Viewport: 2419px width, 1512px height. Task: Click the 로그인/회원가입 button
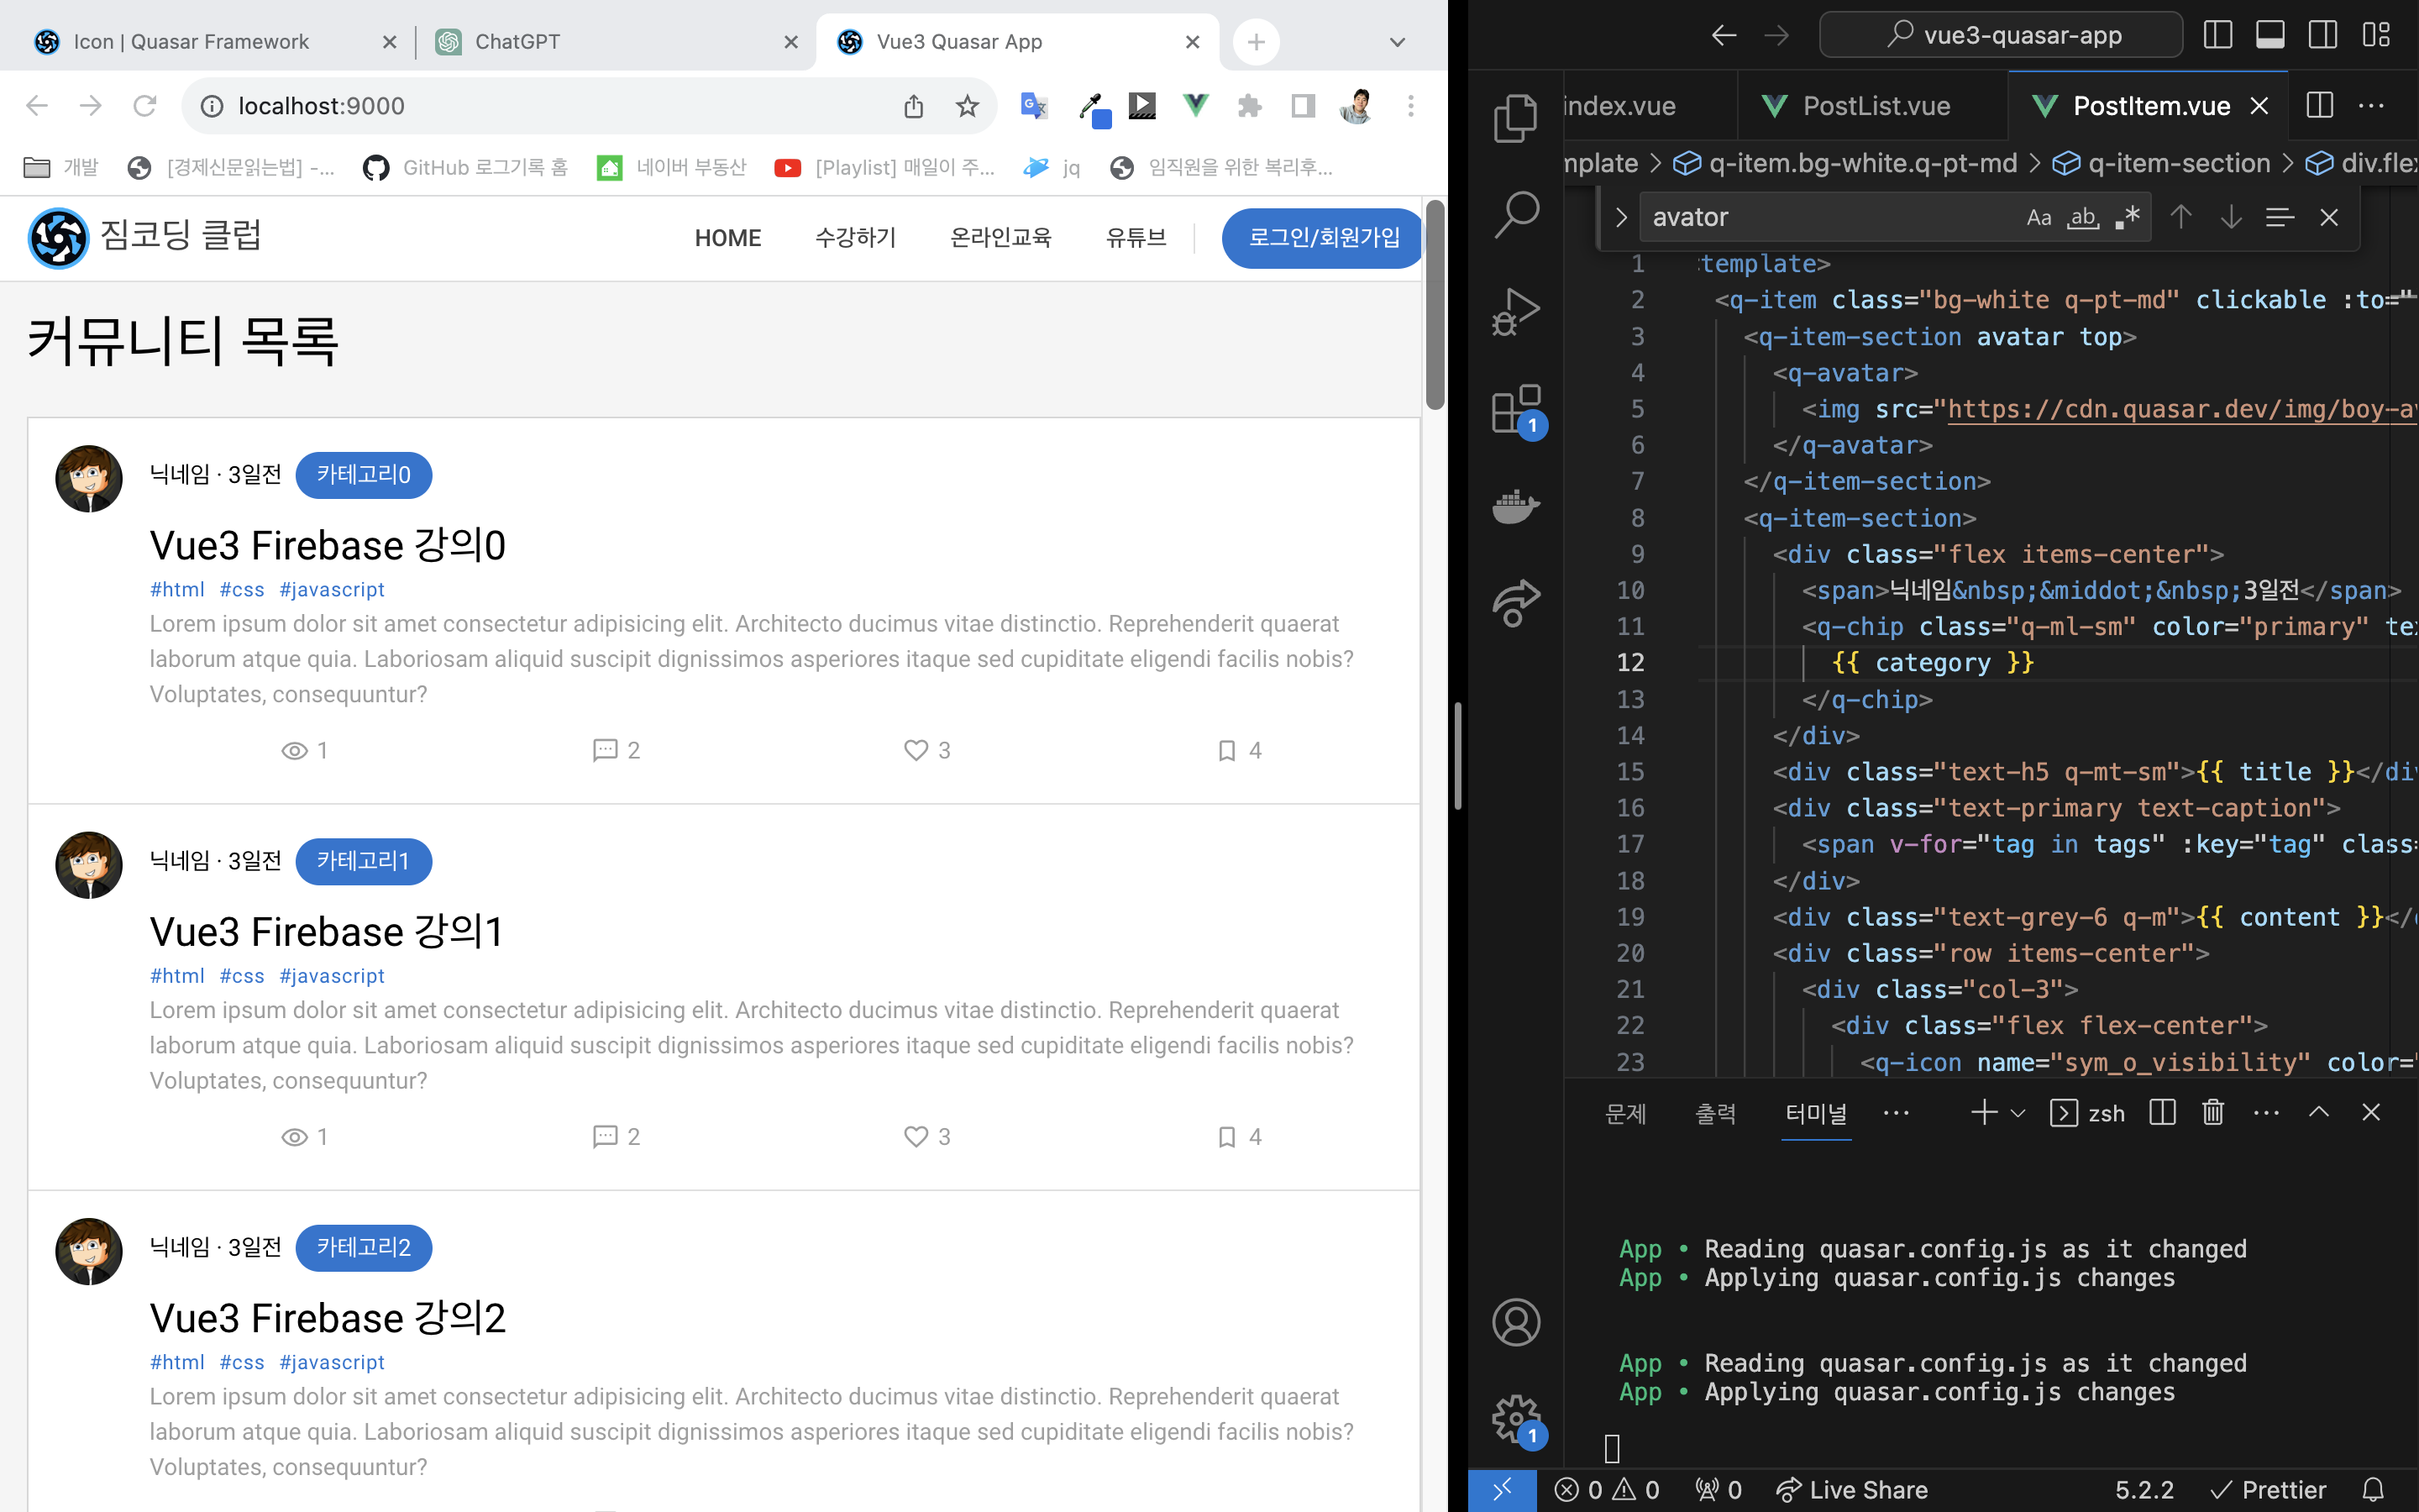pyautogui.click(x=1321, y=238)
